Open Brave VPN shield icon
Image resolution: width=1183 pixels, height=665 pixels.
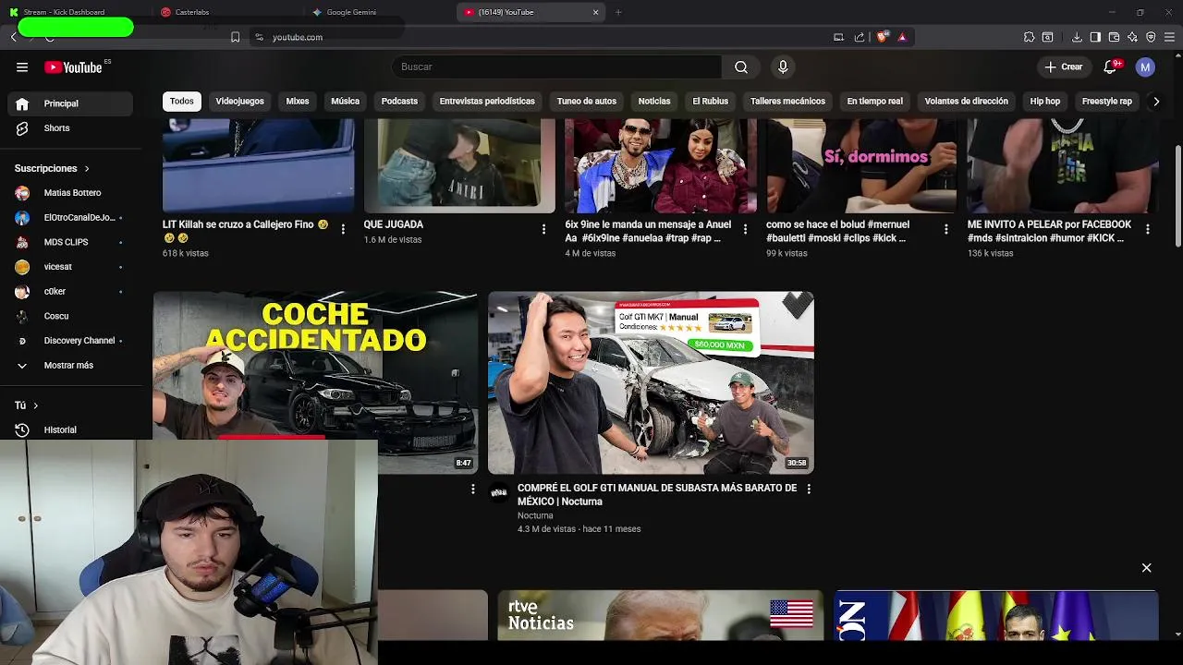tap(1151, 37)
